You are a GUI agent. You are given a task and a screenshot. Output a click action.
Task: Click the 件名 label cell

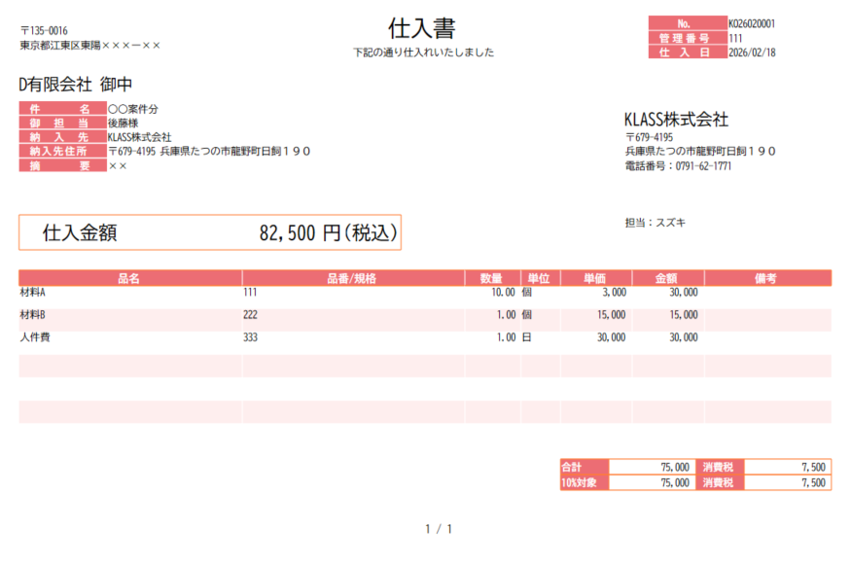61,110
